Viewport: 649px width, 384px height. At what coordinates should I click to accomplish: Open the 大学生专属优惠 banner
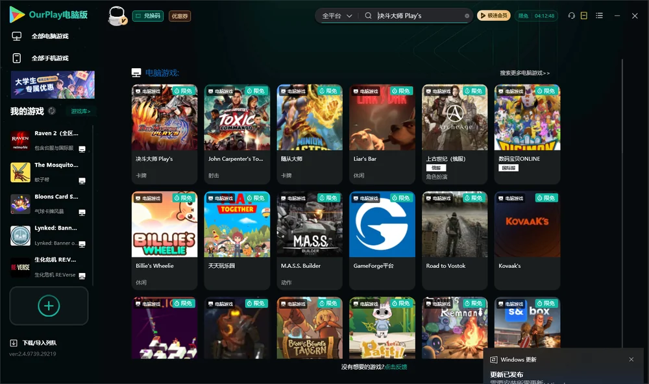pos(53,84)
